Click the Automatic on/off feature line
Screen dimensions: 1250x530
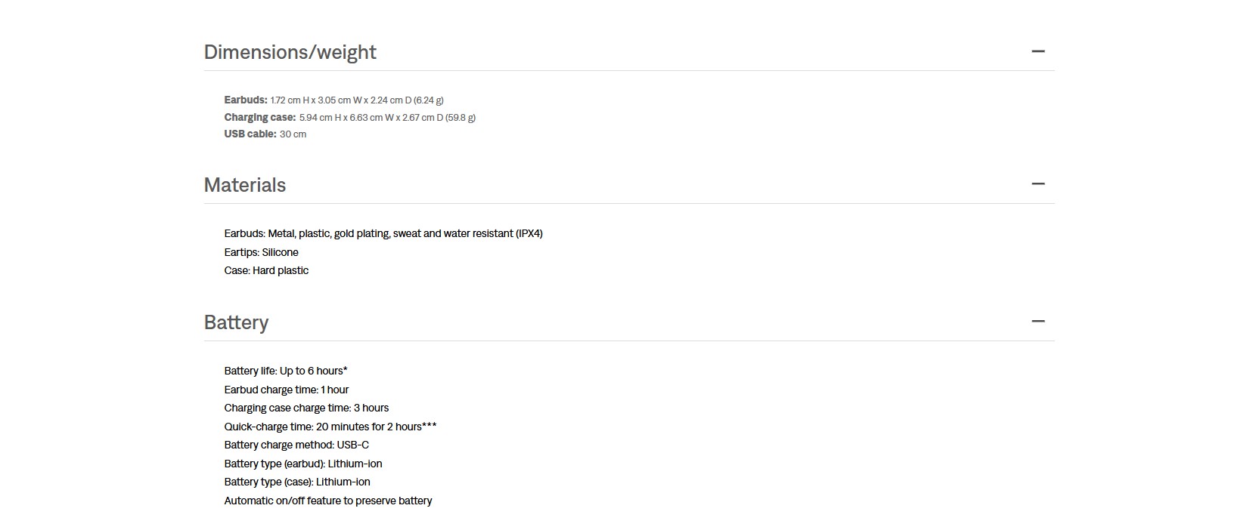[x=327, y=501]
